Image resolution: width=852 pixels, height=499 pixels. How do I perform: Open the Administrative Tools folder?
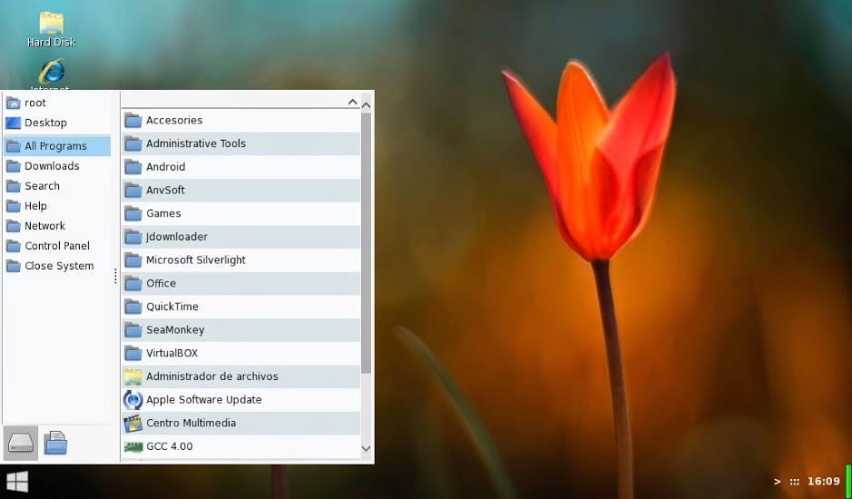pos(240,143)
